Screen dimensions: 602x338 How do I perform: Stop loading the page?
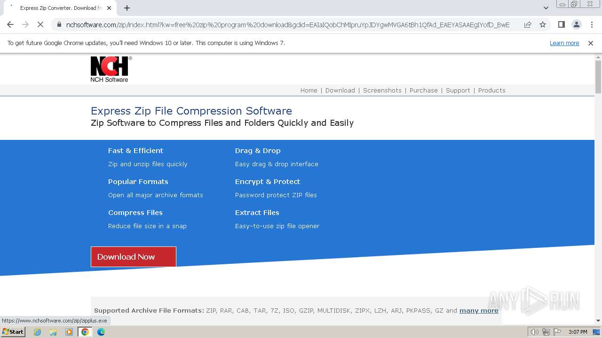click(x=40, y=24)
